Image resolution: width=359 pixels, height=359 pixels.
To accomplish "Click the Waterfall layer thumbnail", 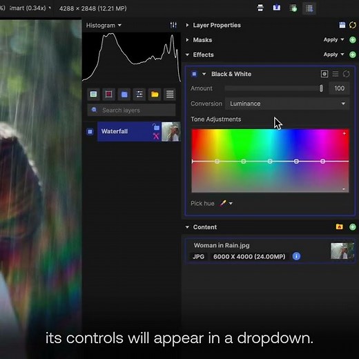I will 171,132.
